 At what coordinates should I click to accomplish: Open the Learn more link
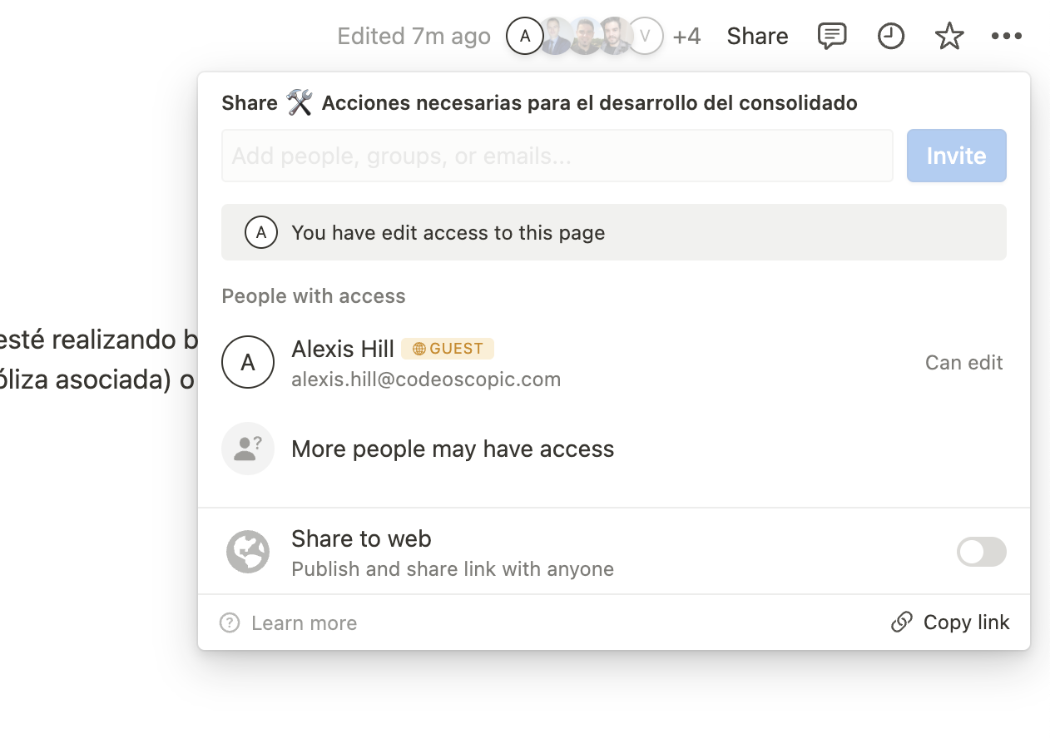coord(304,623)
